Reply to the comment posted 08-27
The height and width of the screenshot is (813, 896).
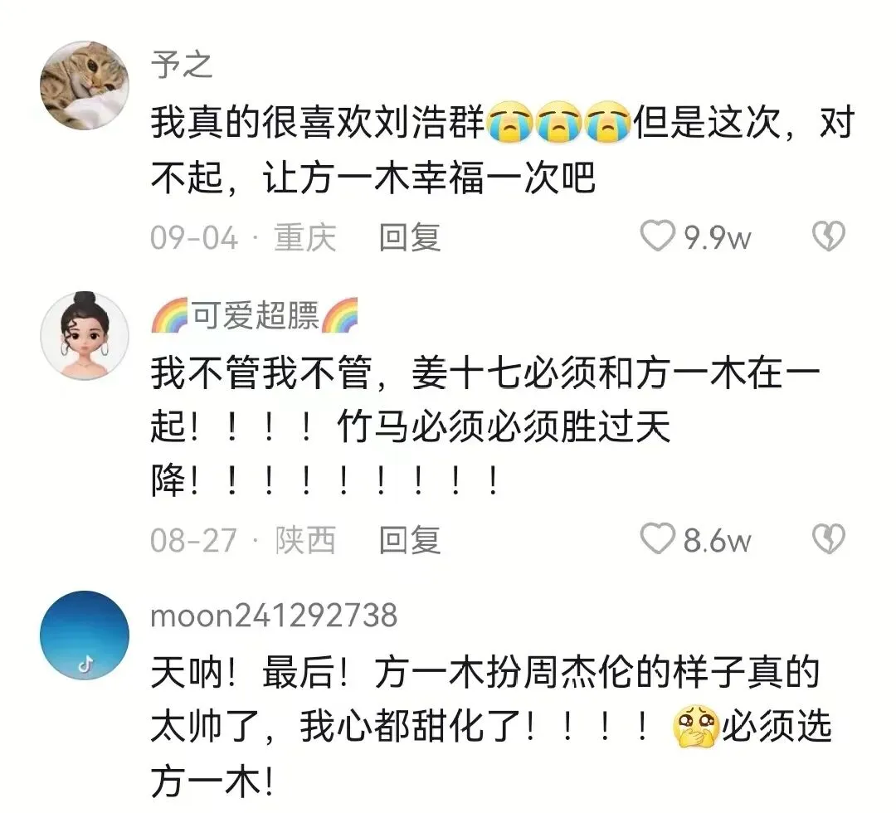[x=410, y=540]
